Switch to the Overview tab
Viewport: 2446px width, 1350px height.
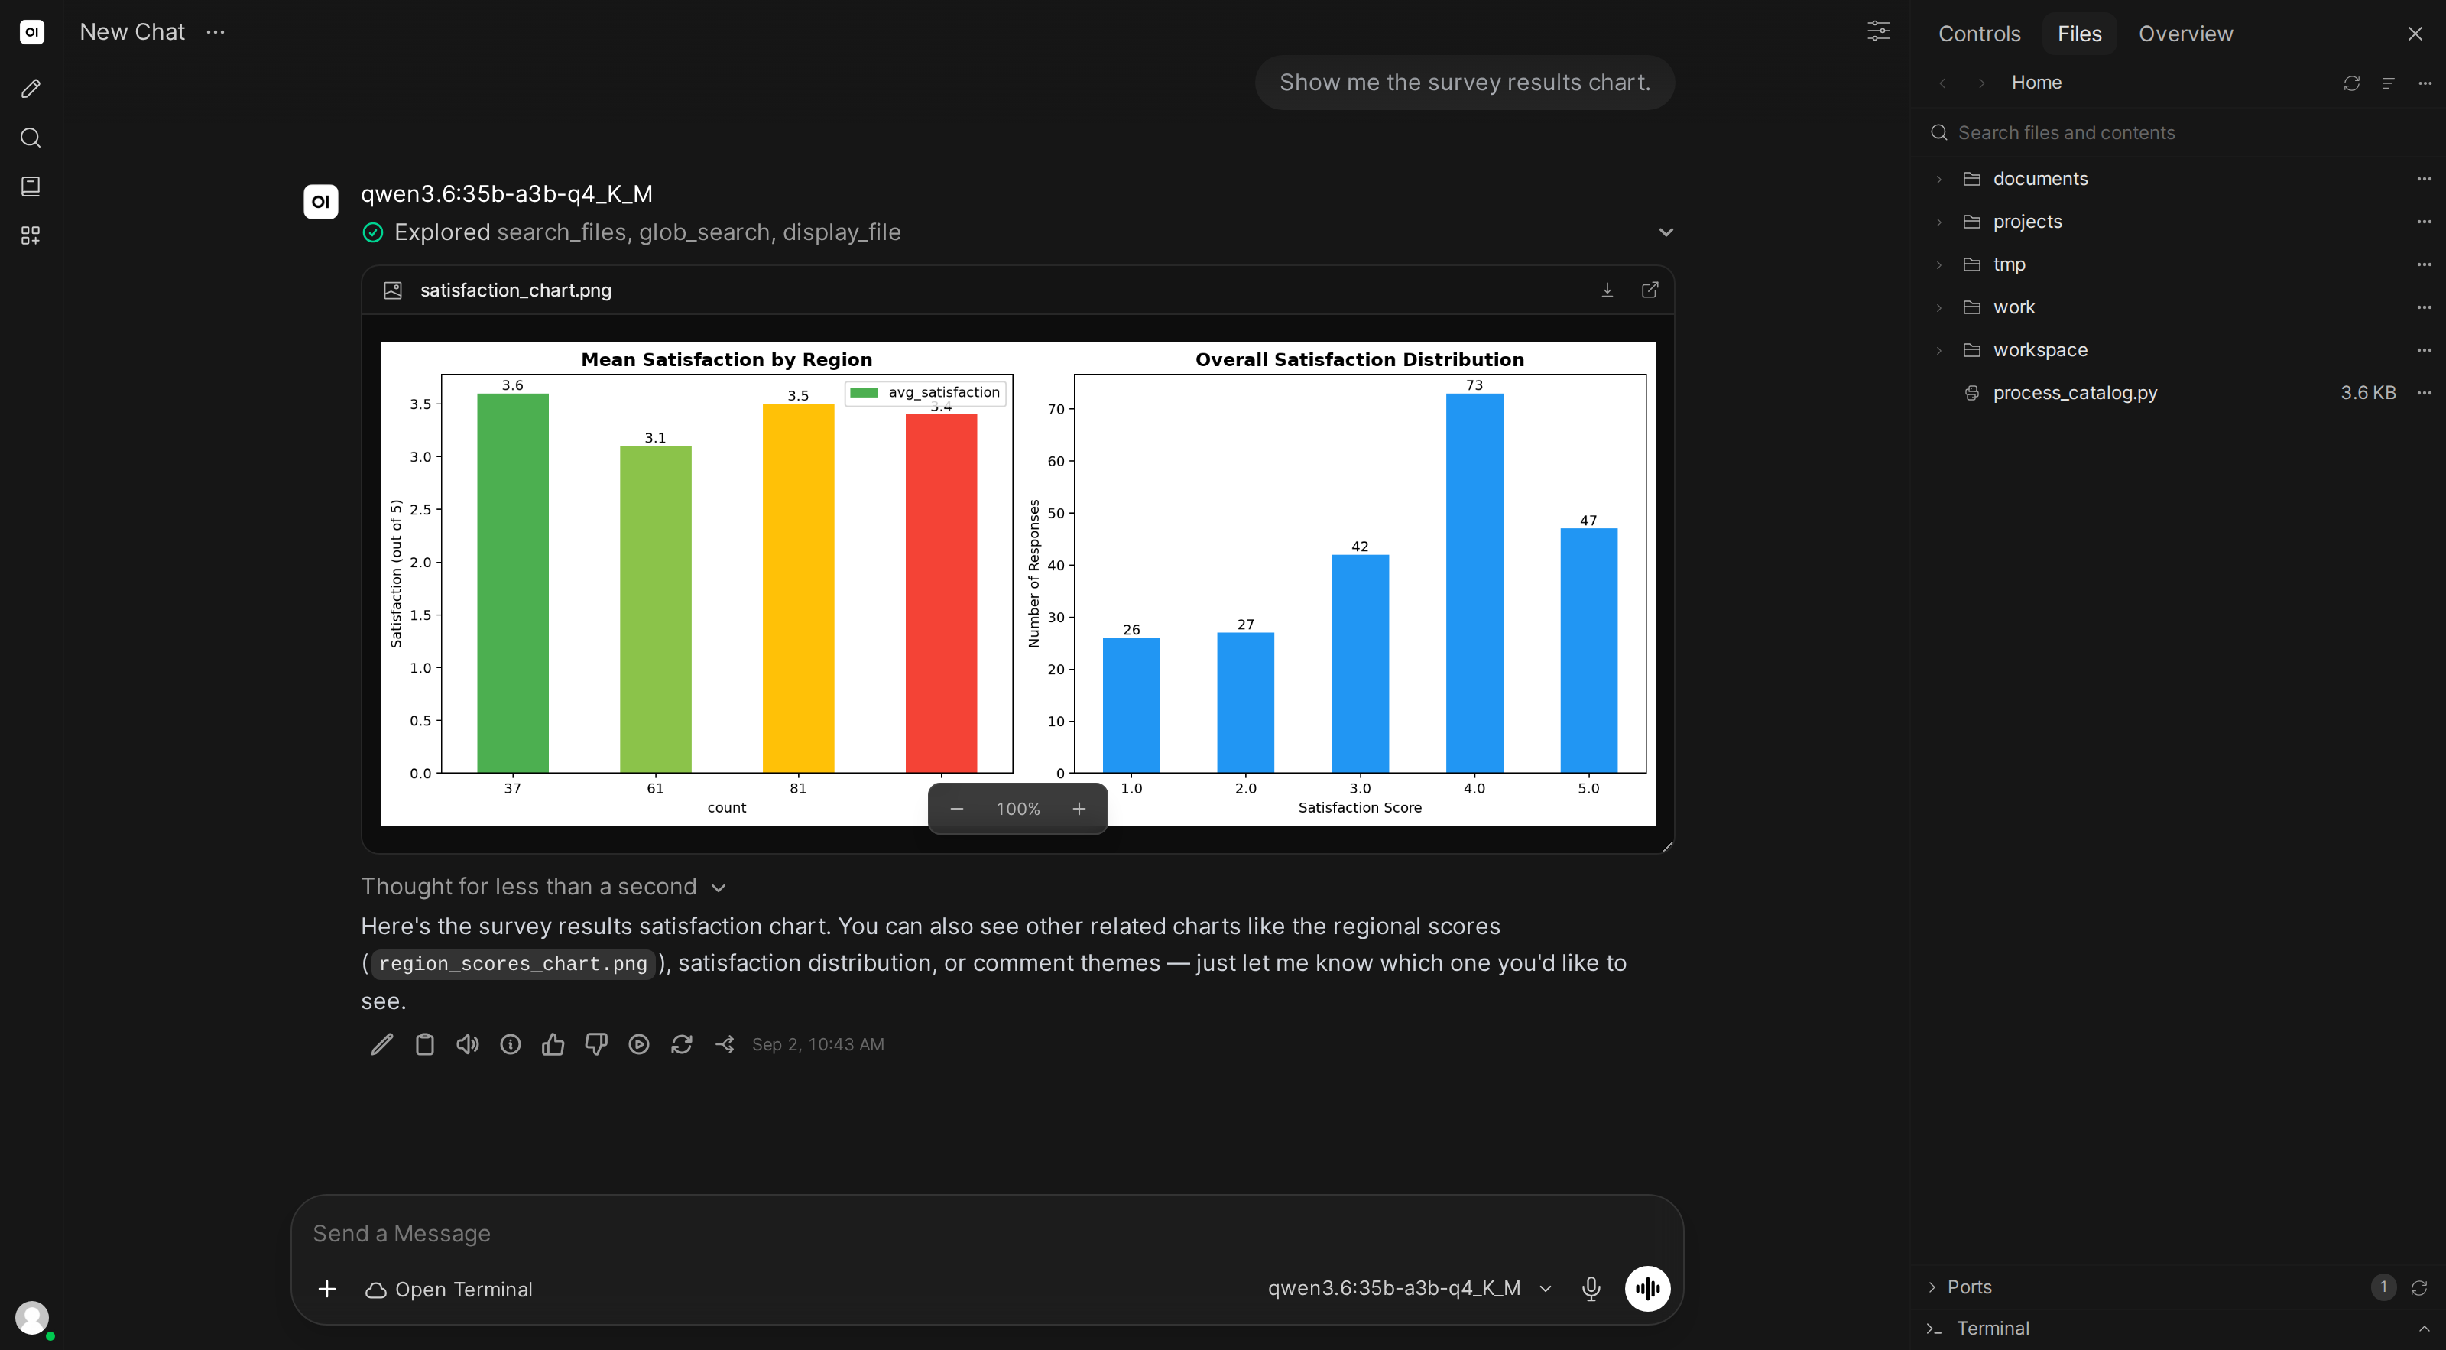[2186, 33]
